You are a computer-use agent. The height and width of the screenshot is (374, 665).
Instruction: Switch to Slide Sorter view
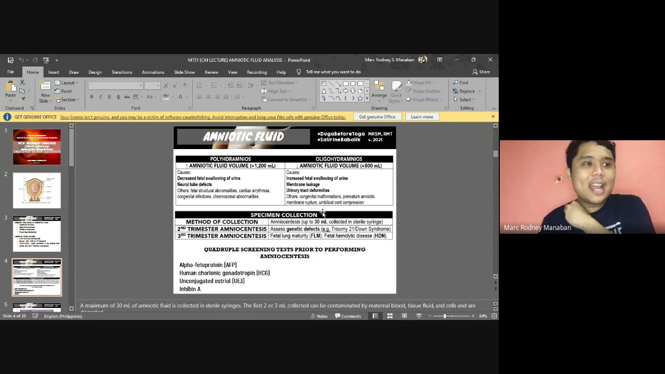[x=390, y=316]
